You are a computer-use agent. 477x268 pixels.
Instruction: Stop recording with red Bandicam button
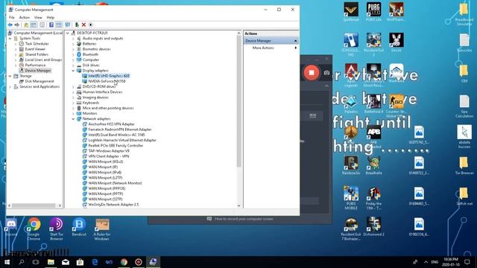click(x=312, y=73)
